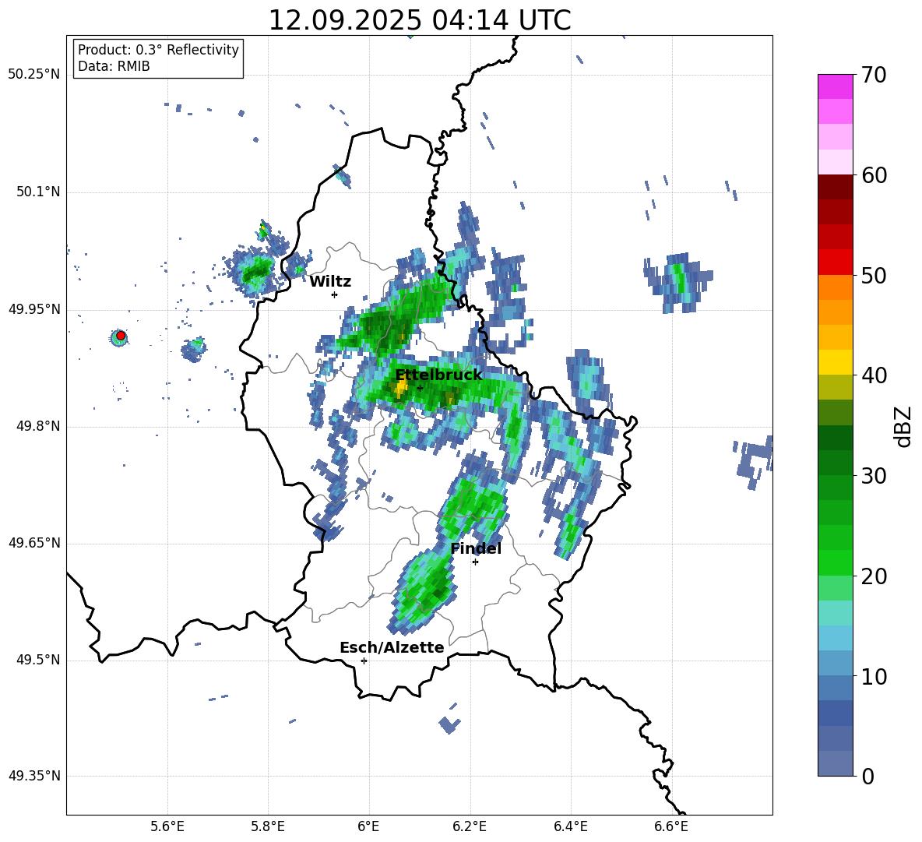Screen dimensions: 922x842
Task: Click the 6.2°E longitude label
Action: [470, 826]
